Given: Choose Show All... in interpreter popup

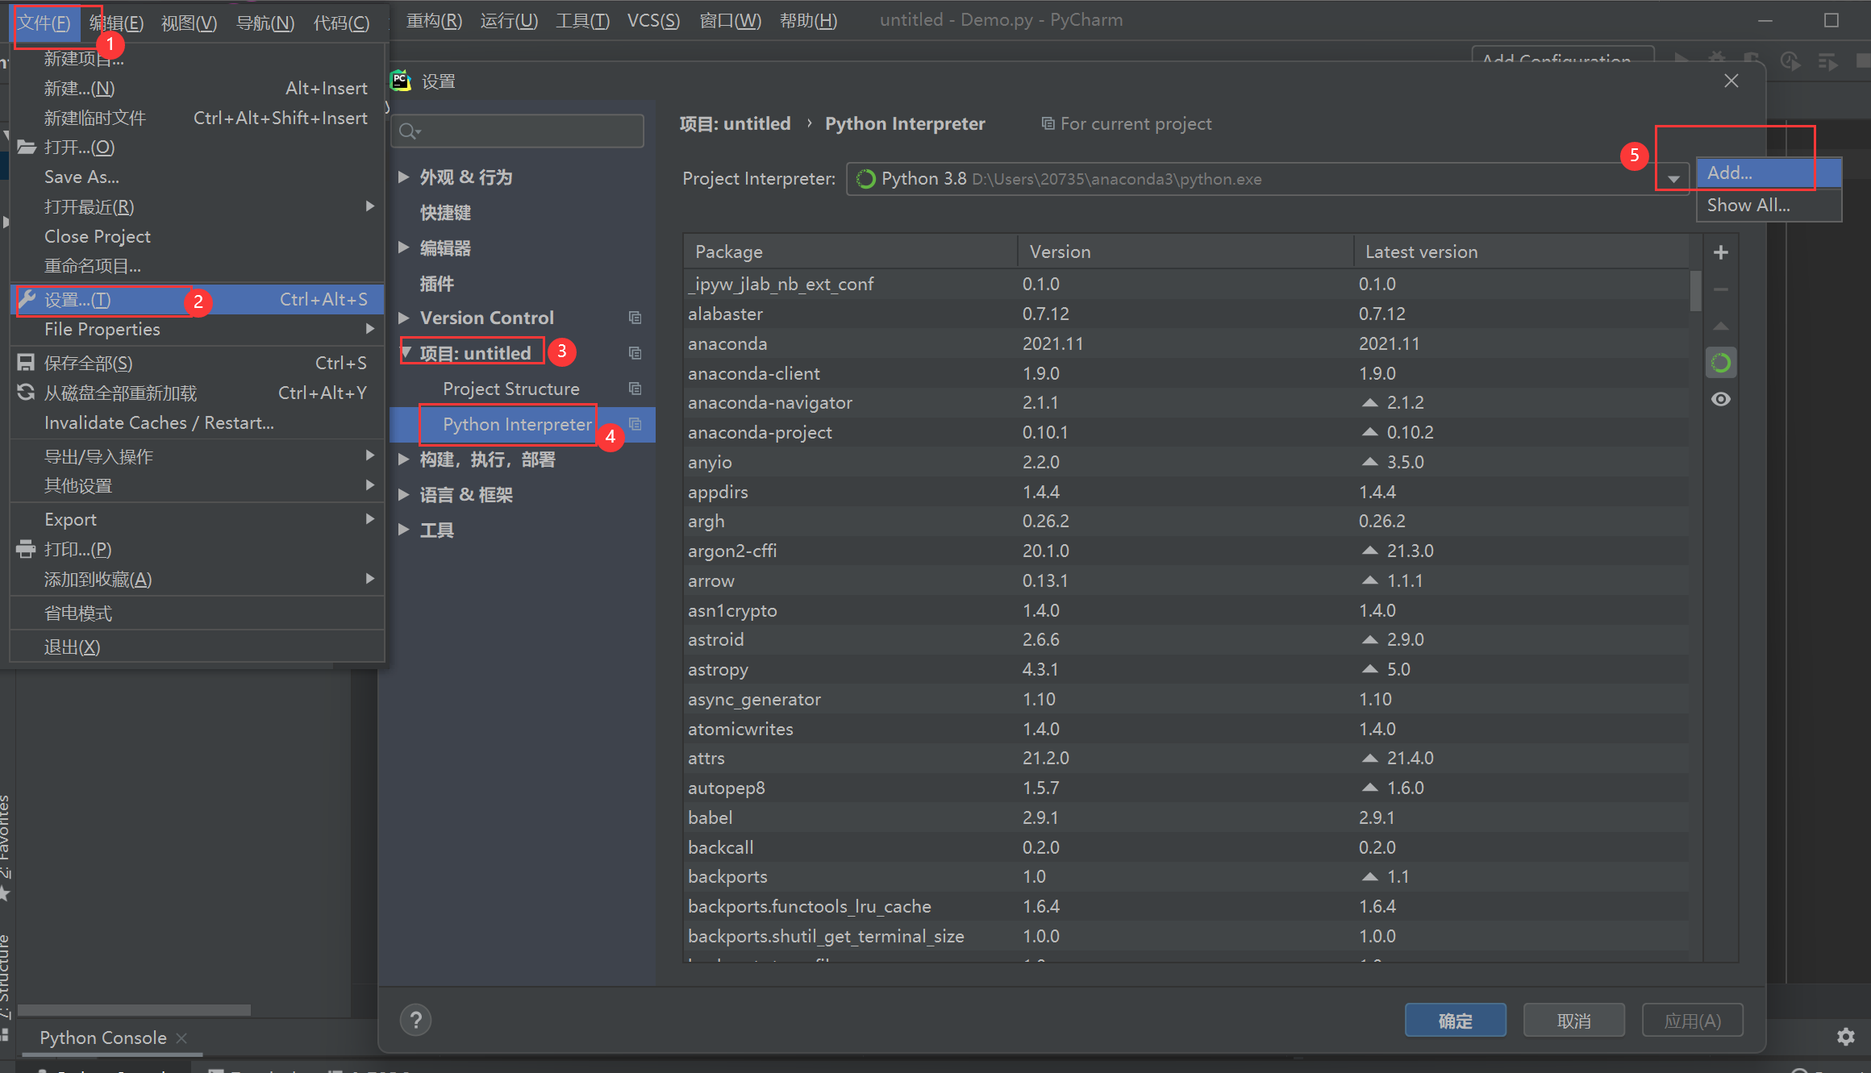Looking at the screenshot, I should point(1769,205).
